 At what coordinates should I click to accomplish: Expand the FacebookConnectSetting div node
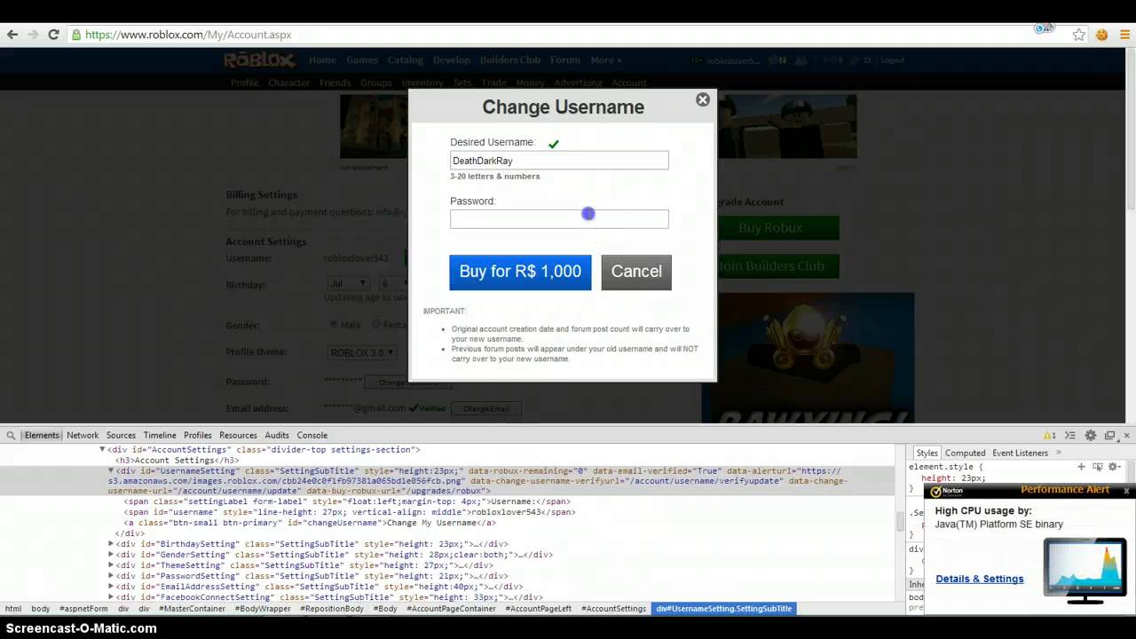111,597
